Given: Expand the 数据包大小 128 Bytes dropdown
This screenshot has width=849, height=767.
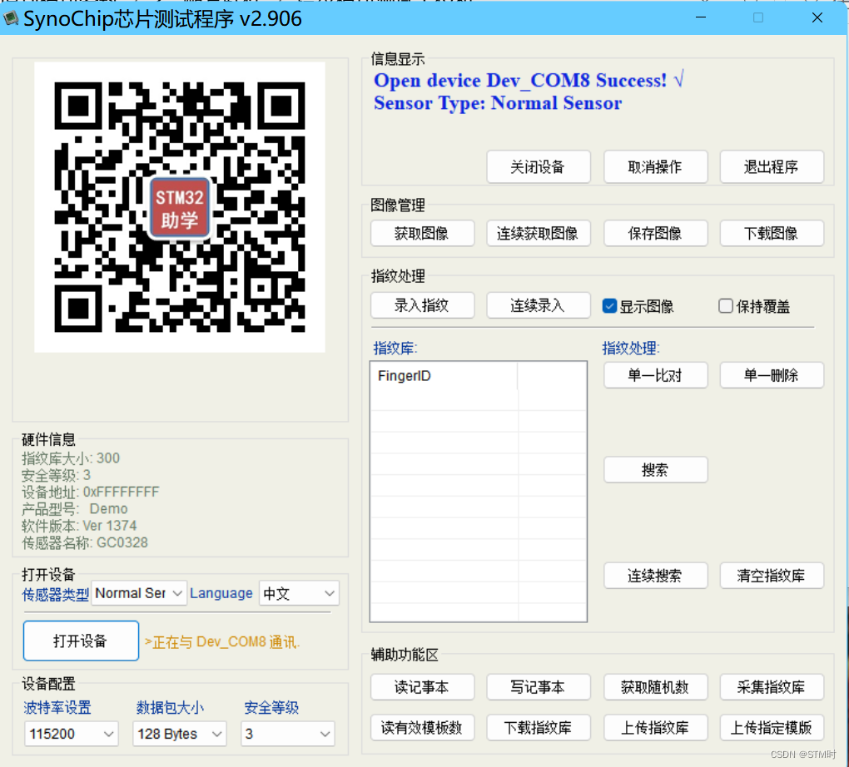Looking at the screenshot, I should (179, 734).
